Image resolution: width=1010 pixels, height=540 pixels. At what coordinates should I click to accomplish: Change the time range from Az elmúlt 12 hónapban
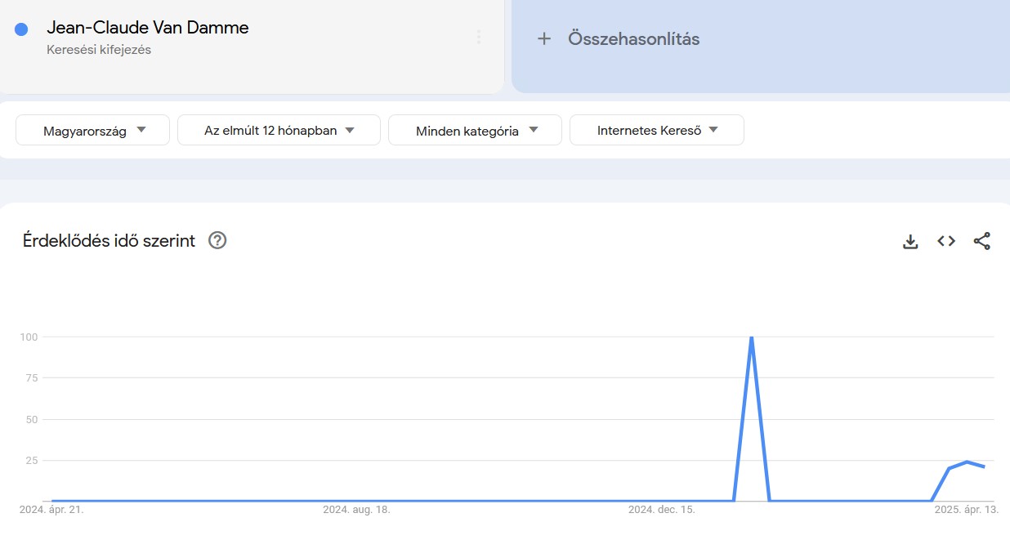279,129
